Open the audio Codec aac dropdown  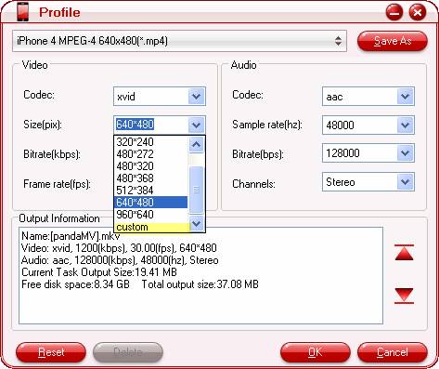pyautogui.click(x=406, y=97)
